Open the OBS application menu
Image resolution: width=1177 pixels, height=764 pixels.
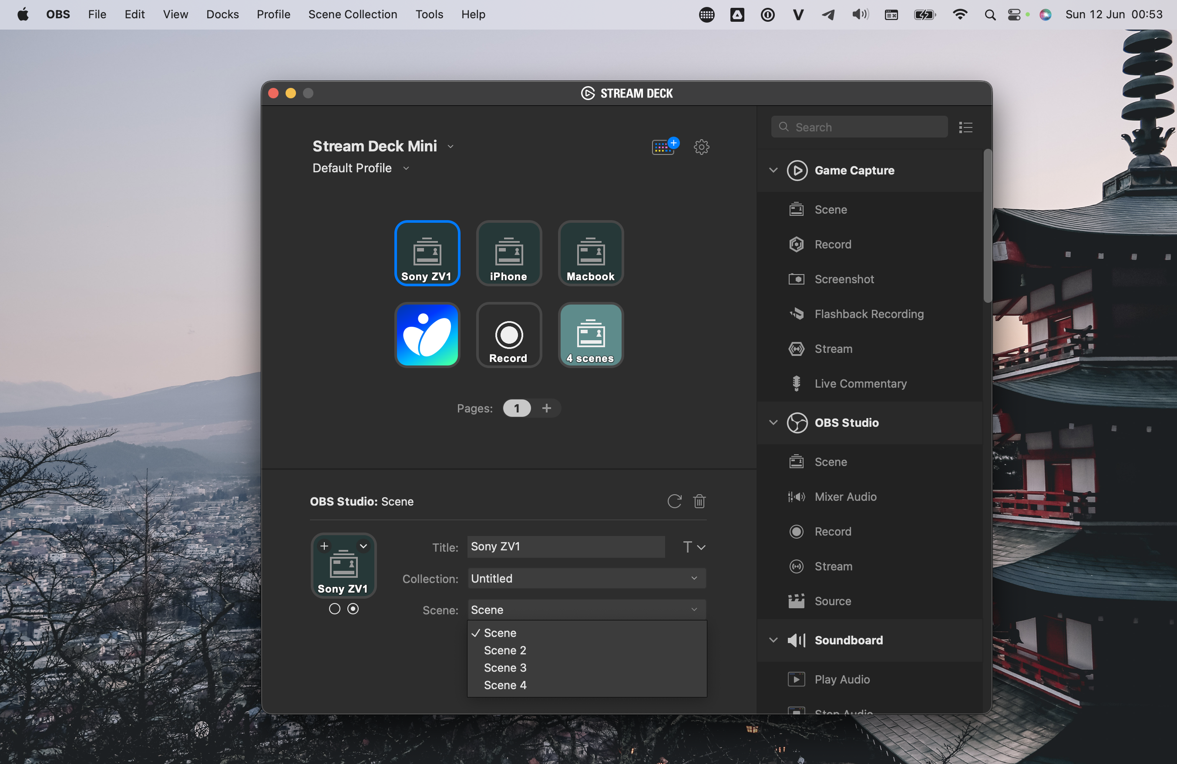pos(58,14)
